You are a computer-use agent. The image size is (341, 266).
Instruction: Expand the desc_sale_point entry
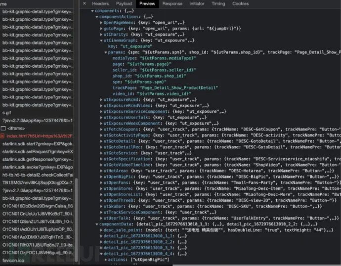[101, 230]
